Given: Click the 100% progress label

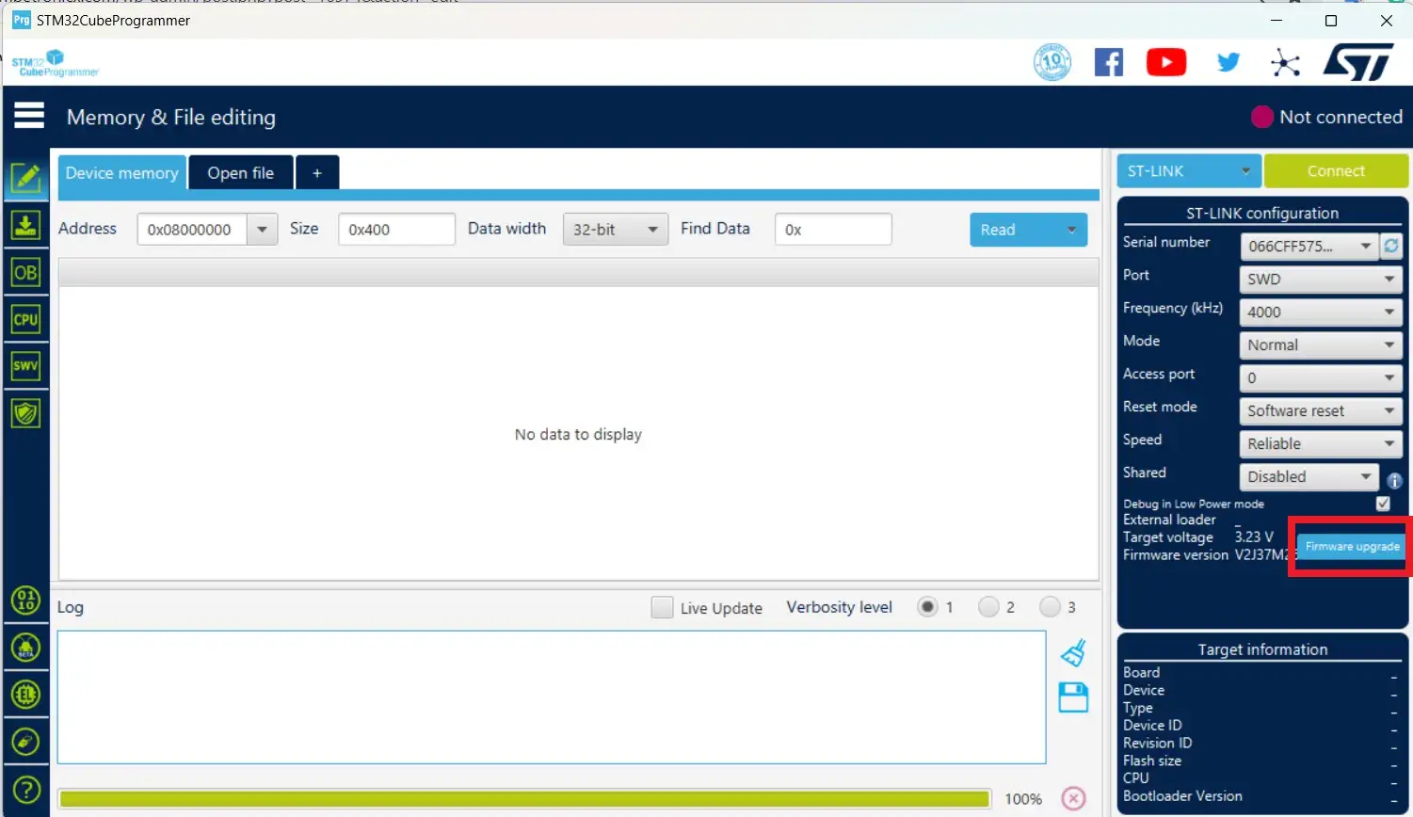Looking at the screenshot, I should pyautogui.click(x=1023, y=799).
